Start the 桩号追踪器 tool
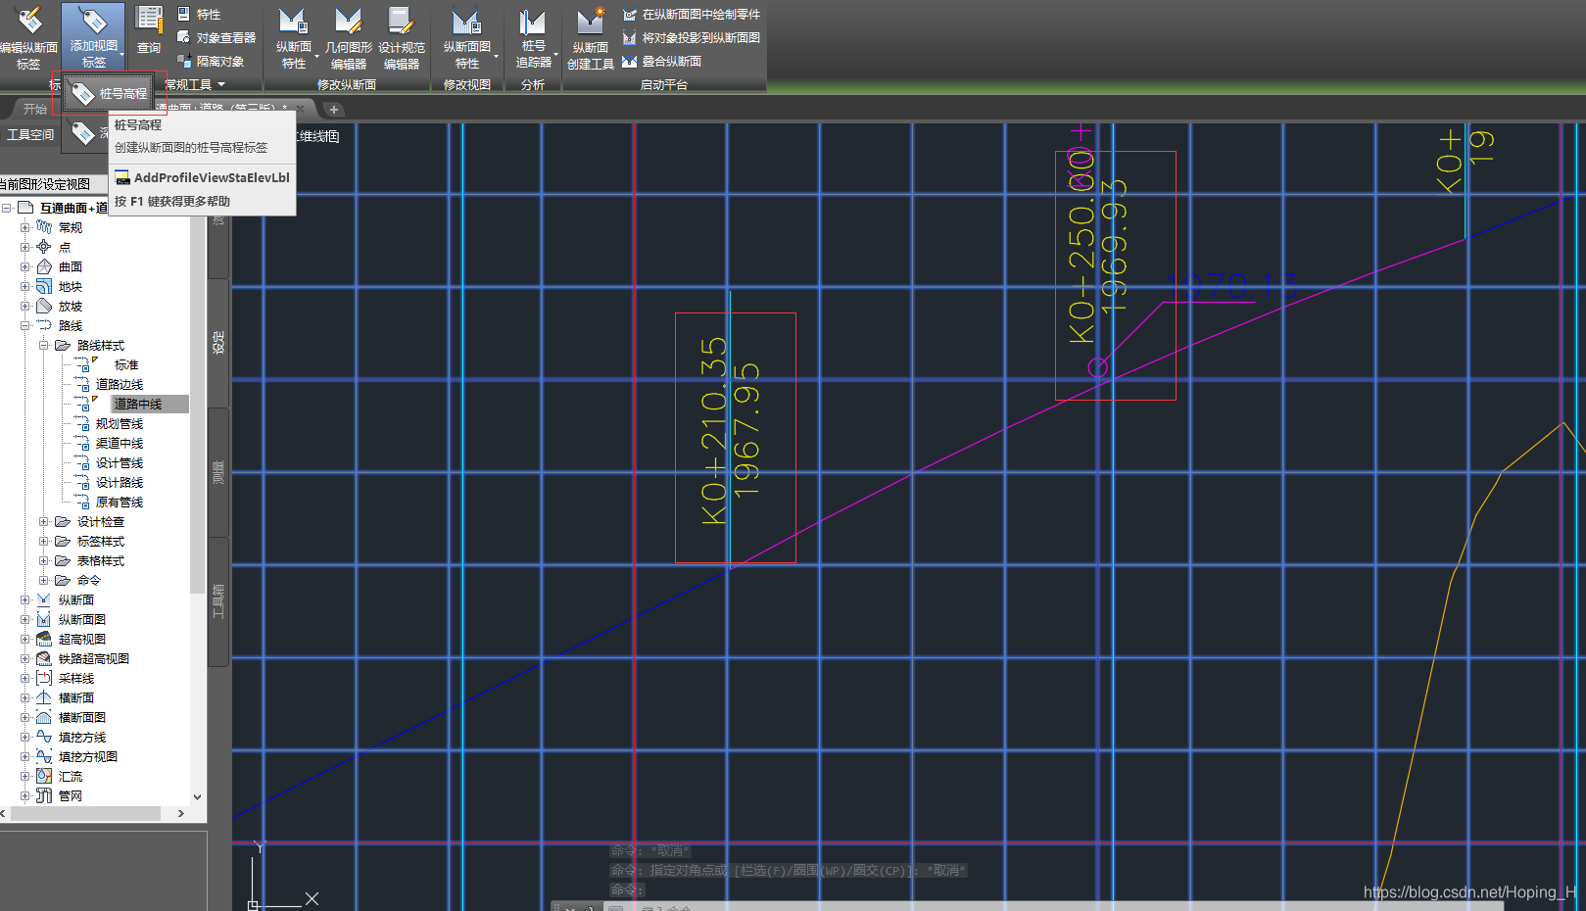 click(533, 39)
